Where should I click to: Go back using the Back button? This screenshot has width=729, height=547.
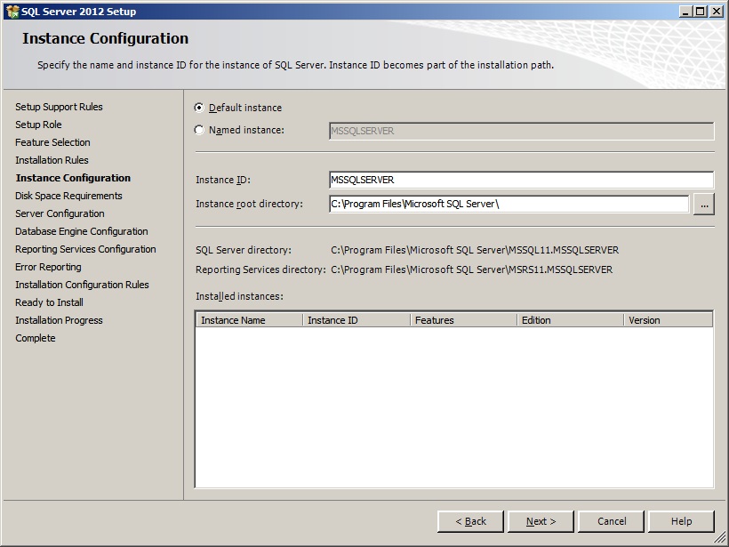[470, 521]
